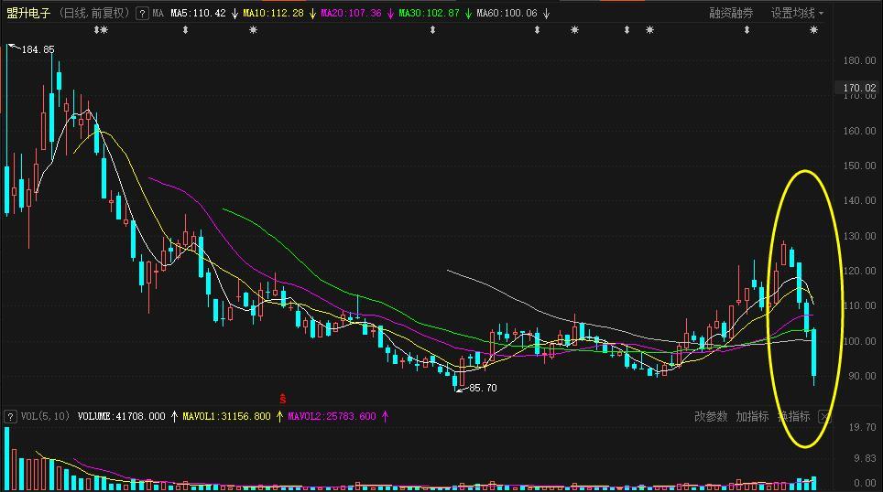Viewport: 883px width, 492px height.
Task: Click the 融资融券 button
Action: [731, 14]
